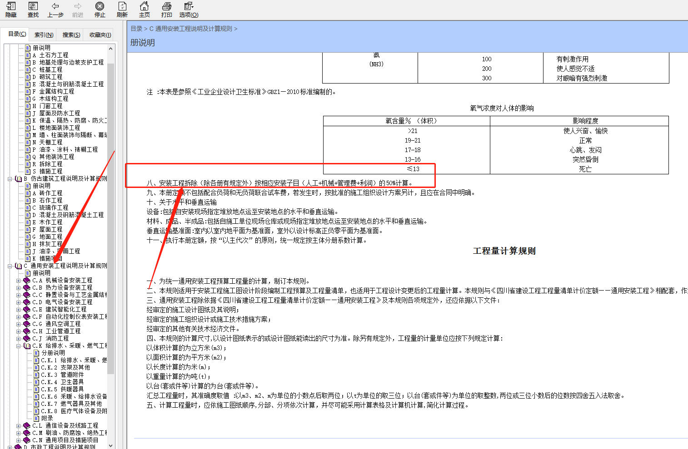Open the 收藏夹(I) tab
This screenshot has height=449, width=688.
pos(100,35)
